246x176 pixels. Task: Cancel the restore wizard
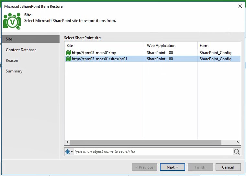pyautogui.click(x=228, y=167)
